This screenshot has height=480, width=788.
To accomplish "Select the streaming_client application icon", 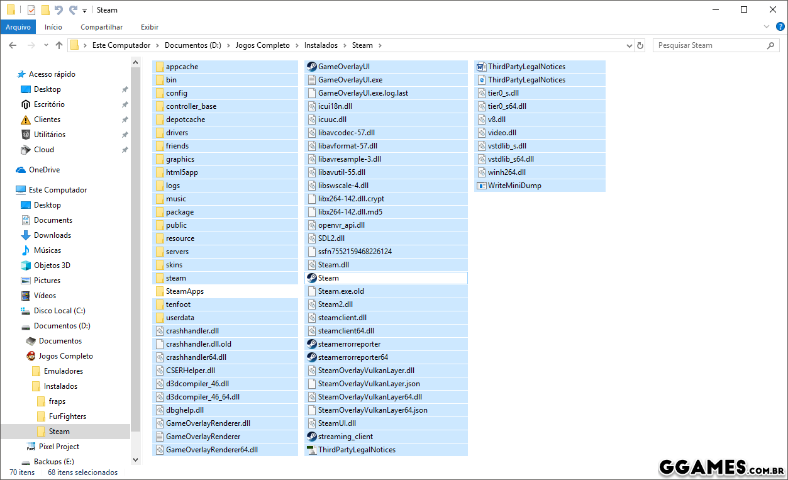I will pos(311,437).
